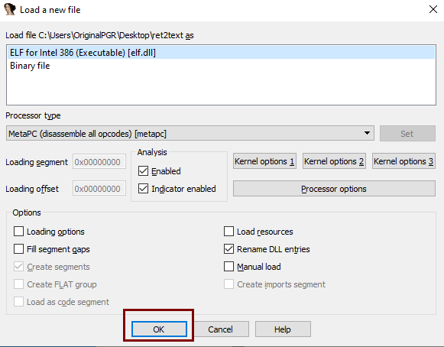This screenshot has width=444, height=347.
Task: Untick Rename DLL entries checkbox
Action: [x=228, y=249]
